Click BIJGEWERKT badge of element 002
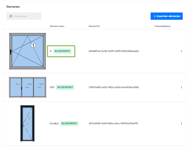191x146 pixels. point(65,87)
